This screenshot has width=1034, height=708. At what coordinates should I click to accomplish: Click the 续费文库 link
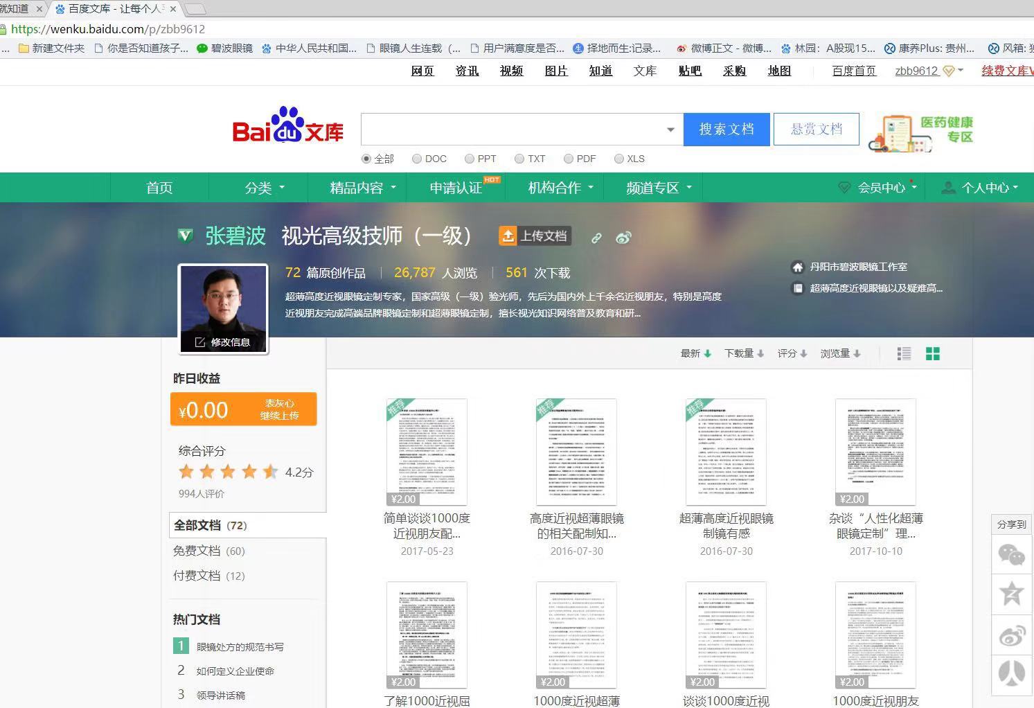pyautogui.click(x=1008, y=71)
